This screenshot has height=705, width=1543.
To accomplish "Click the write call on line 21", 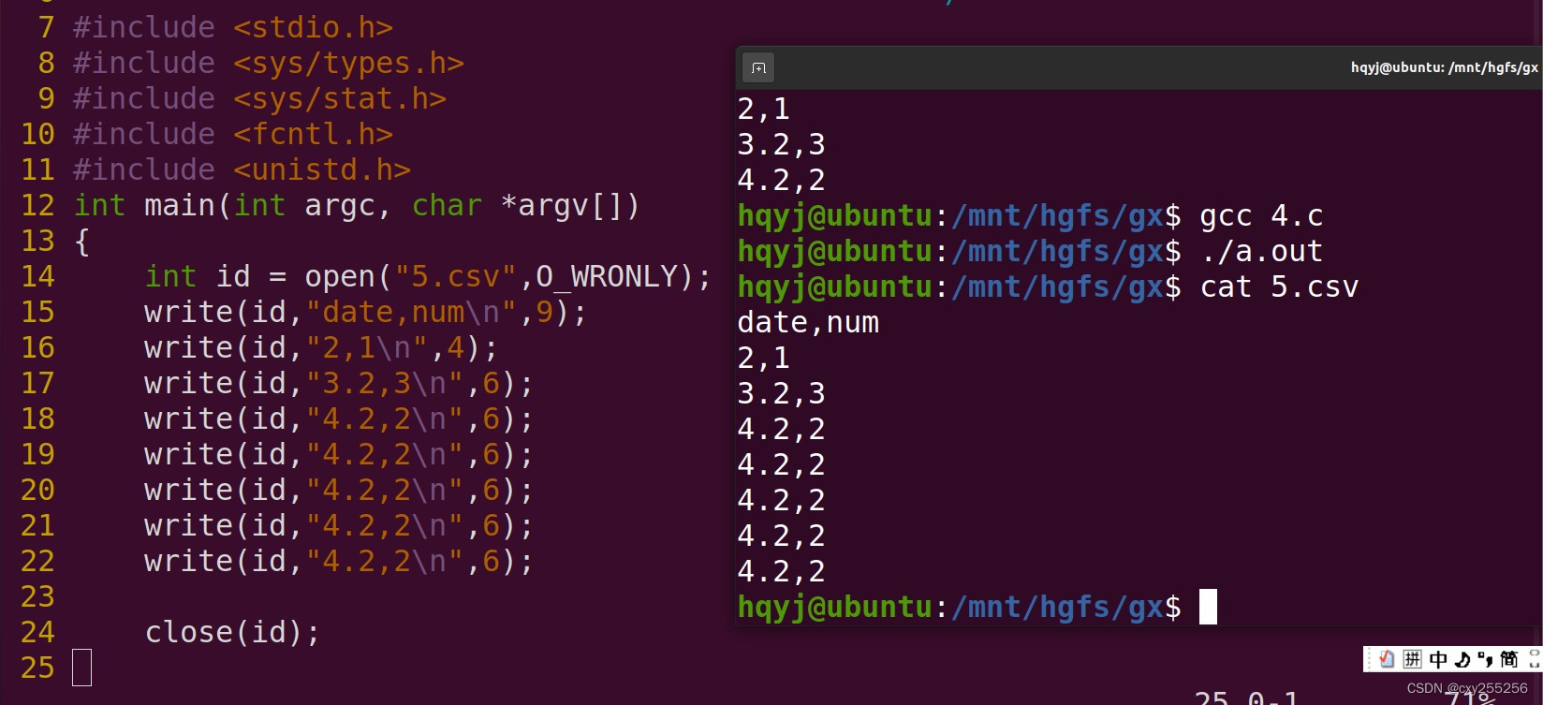I will tap(339, 525).
